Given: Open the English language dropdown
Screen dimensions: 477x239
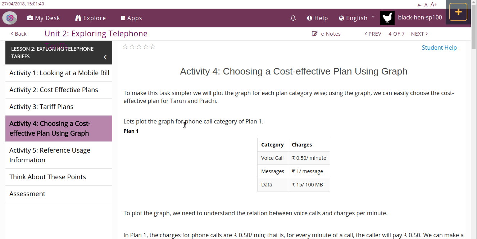Looking at the screenshot, I should (x=356, y=18).
